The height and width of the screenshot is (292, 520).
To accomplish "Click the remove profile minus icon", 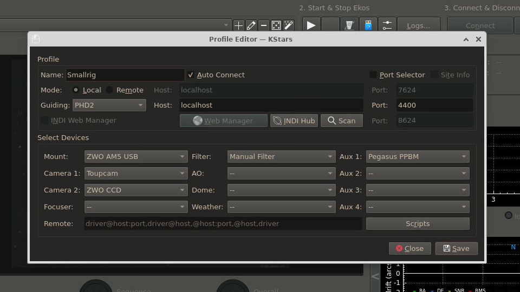I will [x=264, y=25].
